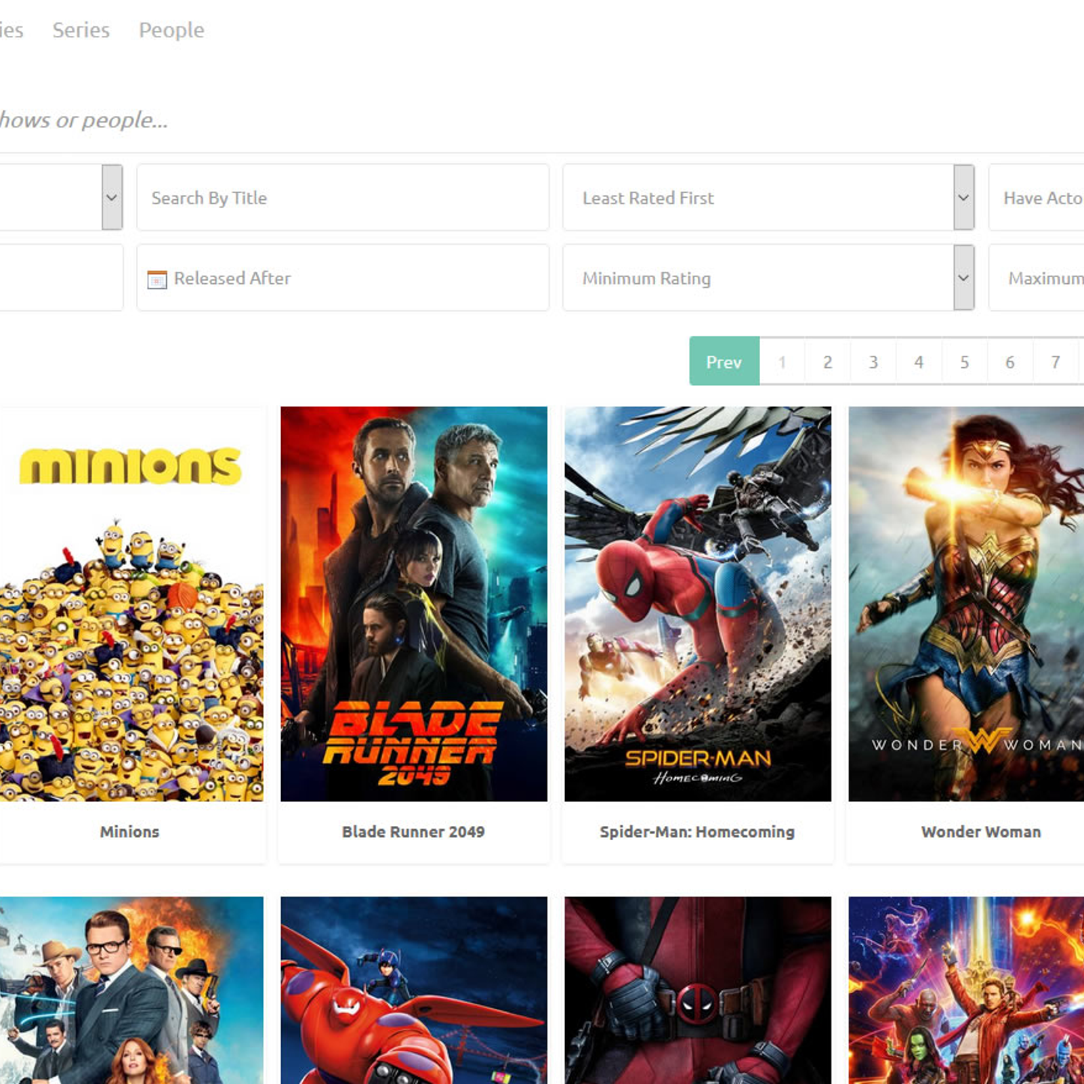Open the Big Hero 6 Baymax poster
Viewport: 1084px width, 1084px height.
click(x=414, y=991)
